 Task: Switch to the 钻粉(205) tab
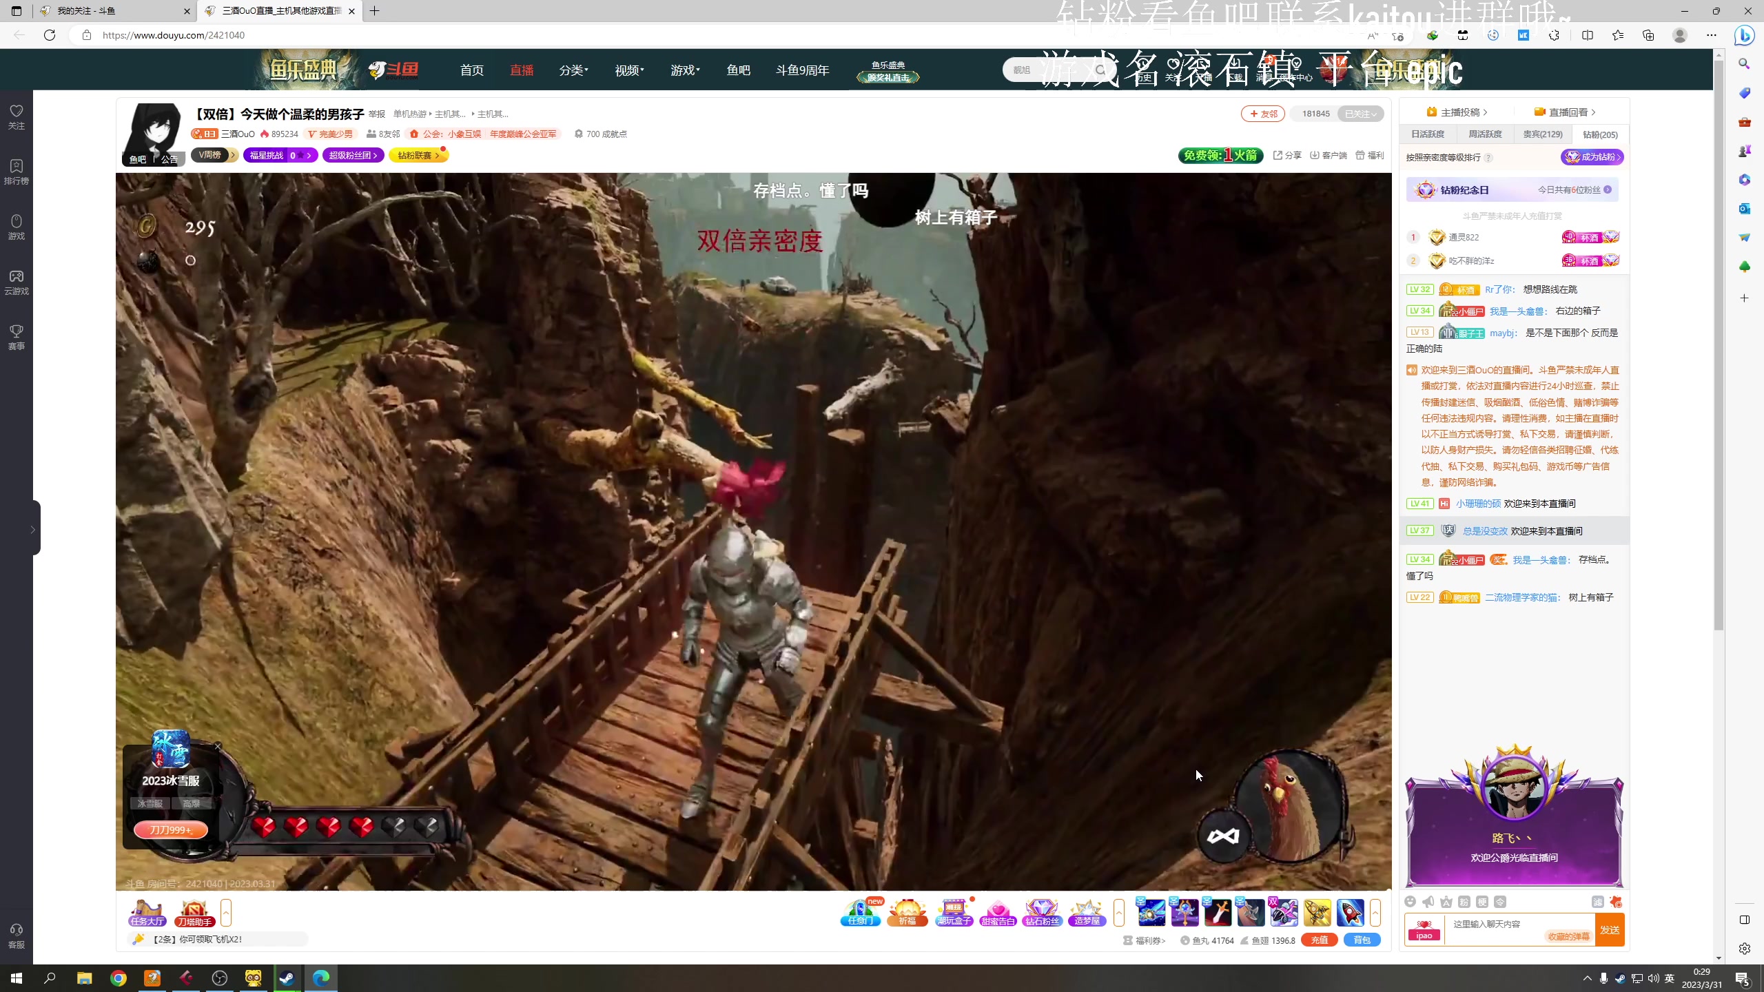tap(1600, 134)
